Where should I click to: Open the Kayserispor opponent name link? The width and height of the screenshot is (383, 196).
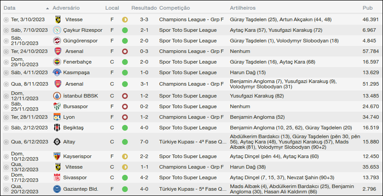79,156
